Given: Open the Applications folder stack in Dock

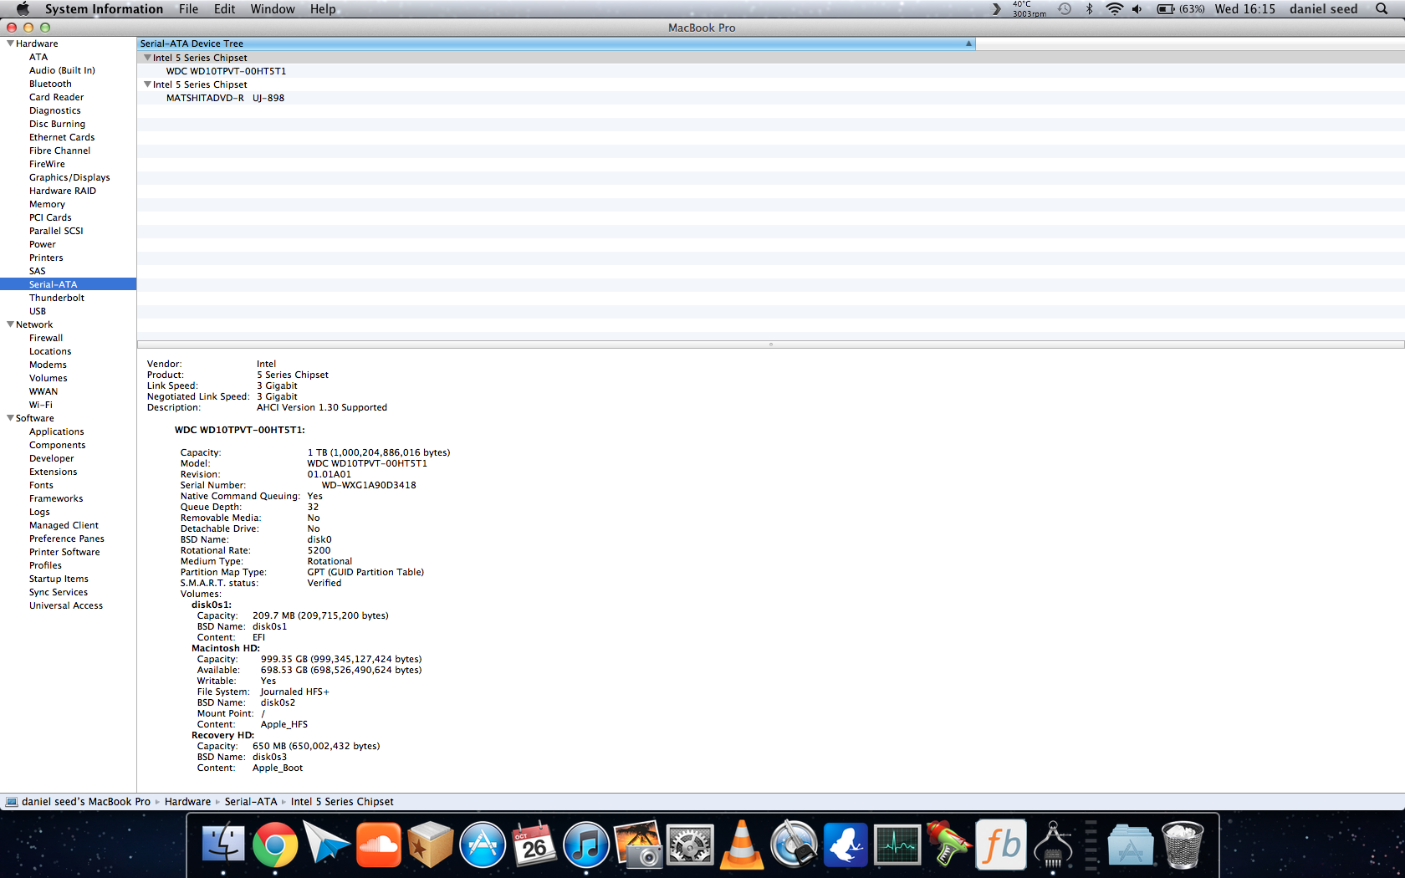Looking at the screenshot, I should pos(1130,845).
